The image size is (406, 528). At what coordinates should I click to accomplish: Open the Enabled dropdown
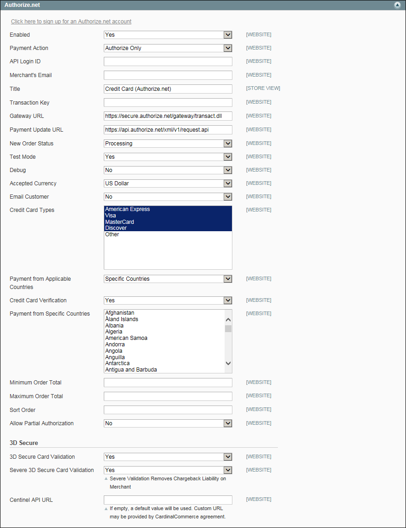tap(168, 35)
